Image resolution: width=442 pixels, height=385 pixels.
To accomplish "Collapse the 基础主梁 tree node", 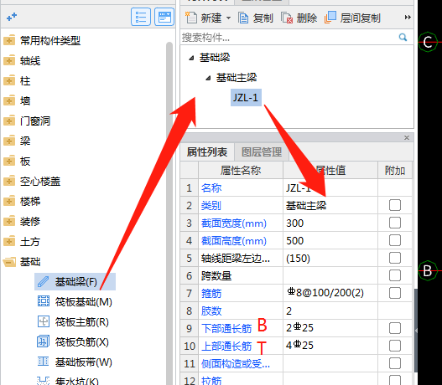I will pyautogui.click(x=208, y=78).
